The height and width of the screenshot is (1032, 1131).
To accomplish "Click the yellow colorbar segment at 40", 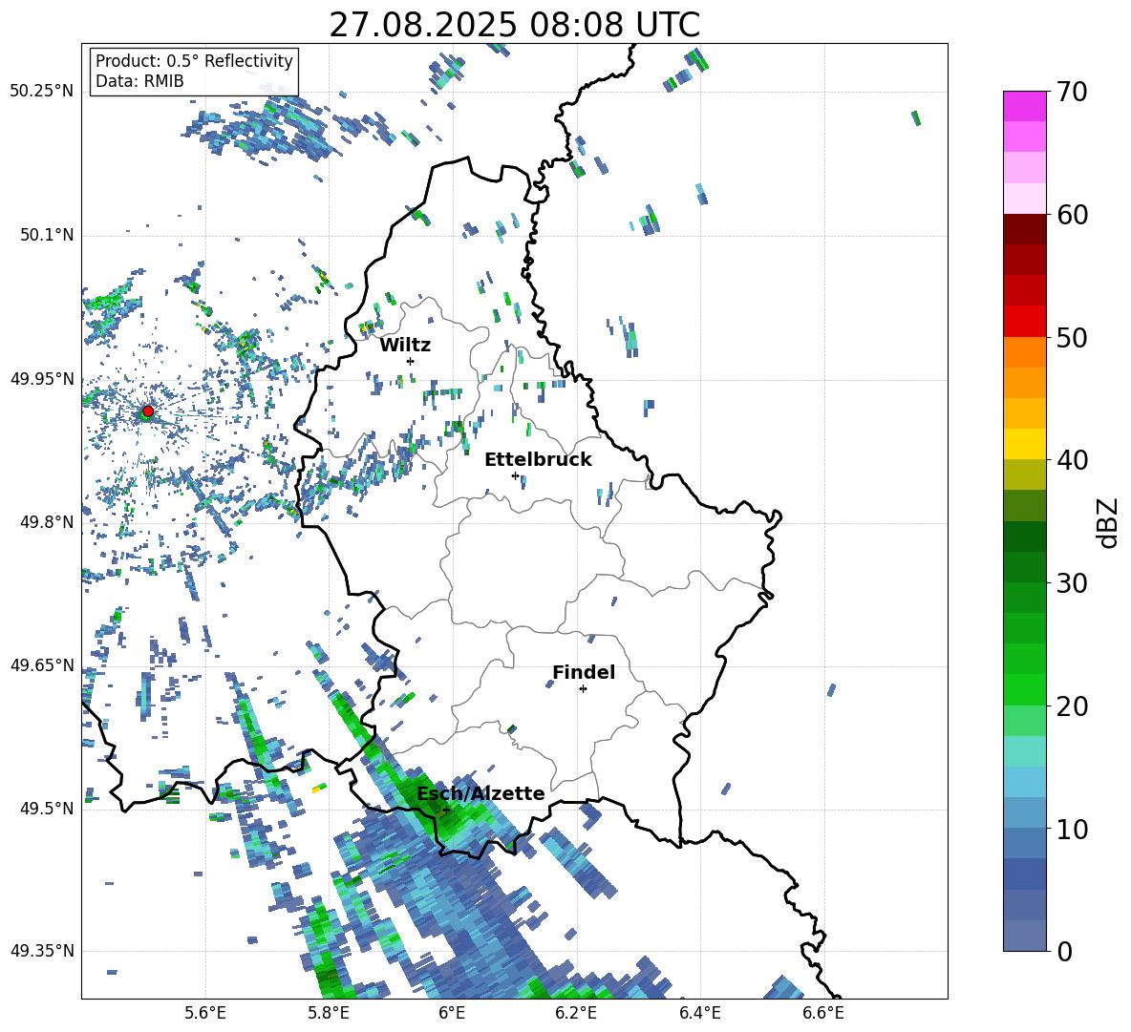I will coord(1024,444).
